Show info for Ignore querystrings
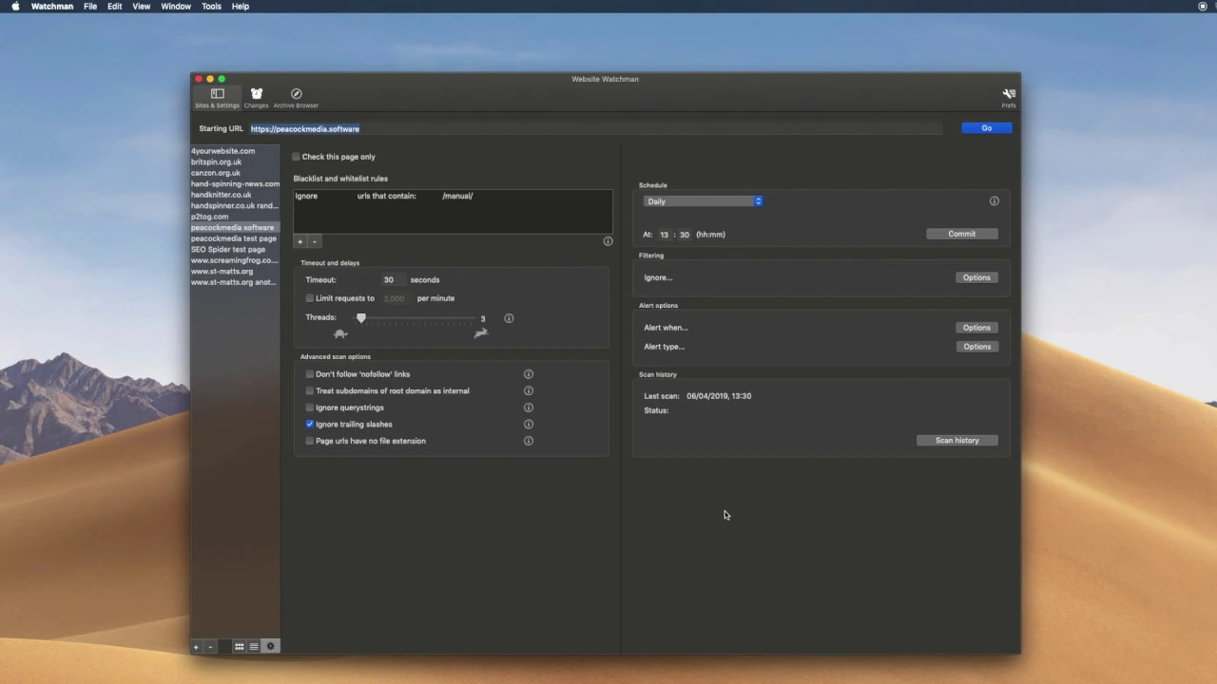 coord(529,408)
